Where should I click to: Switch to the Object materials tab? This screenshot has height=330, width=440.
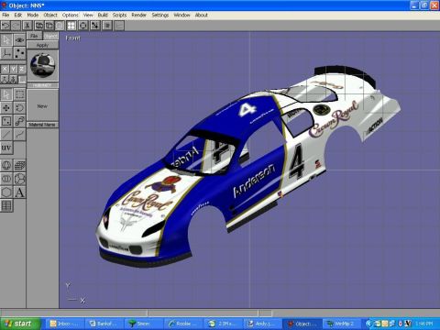pos(50,36)
